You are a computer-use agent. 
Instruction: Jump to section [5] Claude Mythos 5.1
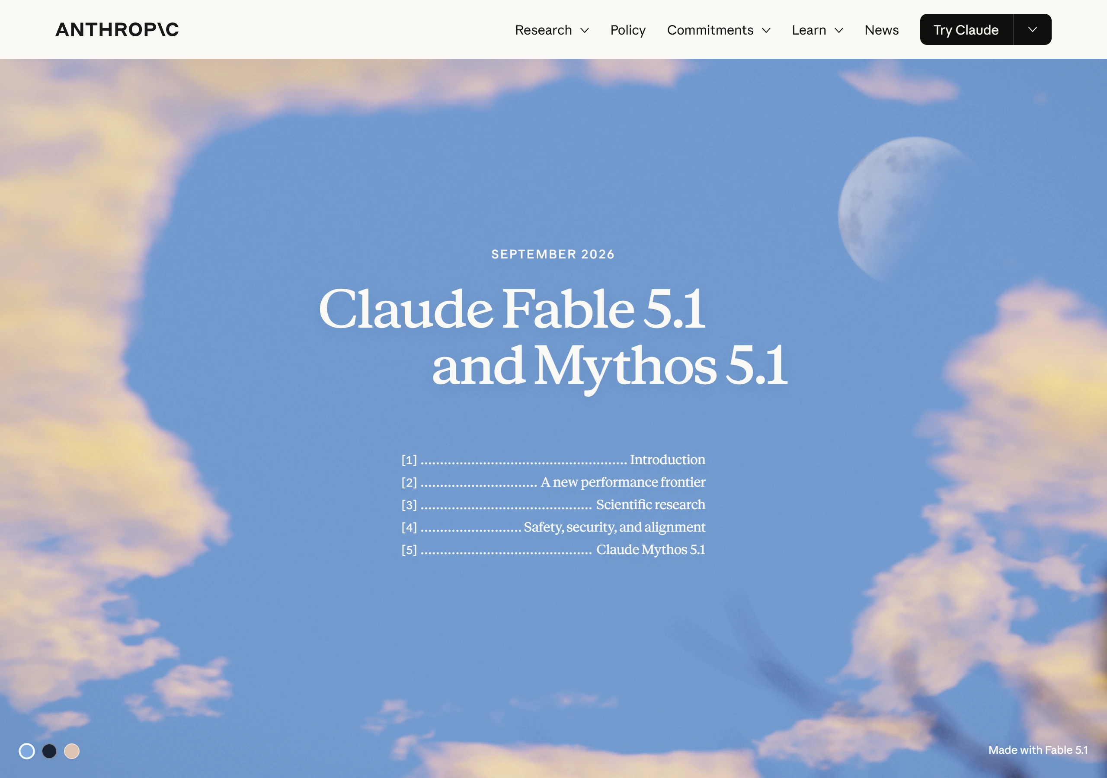pos(553,549)
